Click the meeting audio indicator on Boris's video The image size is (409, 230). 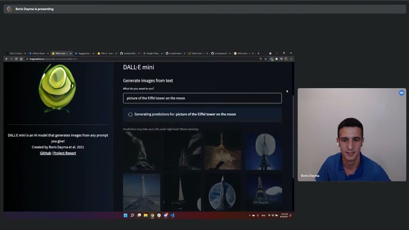[402, 93]
